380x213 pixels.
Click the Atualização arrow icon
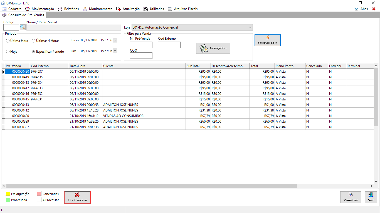coord(119,9)
